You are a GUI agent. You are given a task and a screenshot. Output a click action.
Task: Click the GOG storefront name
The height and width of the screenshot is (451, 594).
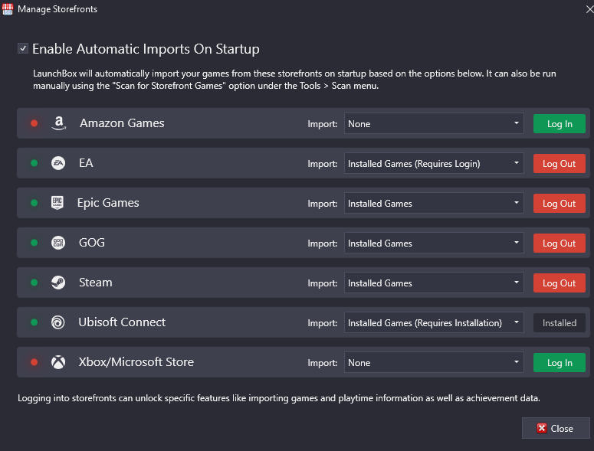coord(92,243)
